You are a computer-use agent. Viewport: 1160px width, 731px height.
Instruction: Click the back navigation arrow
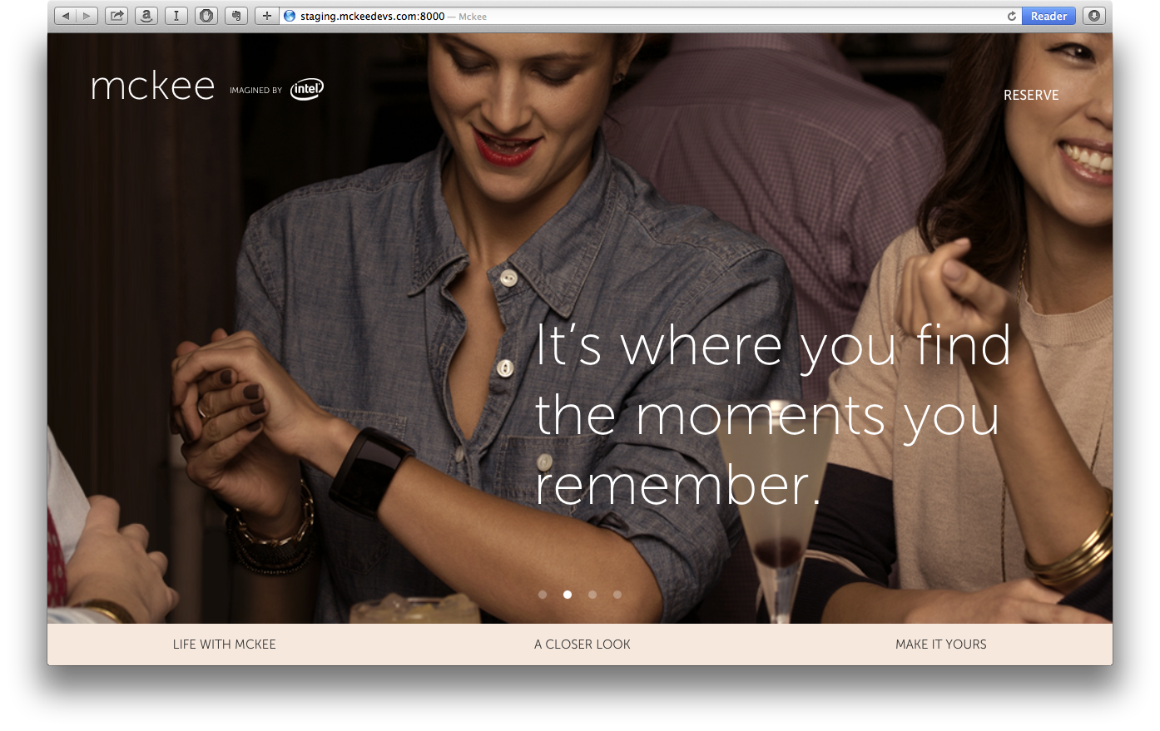pyautogui.click(x=65, y=15)
